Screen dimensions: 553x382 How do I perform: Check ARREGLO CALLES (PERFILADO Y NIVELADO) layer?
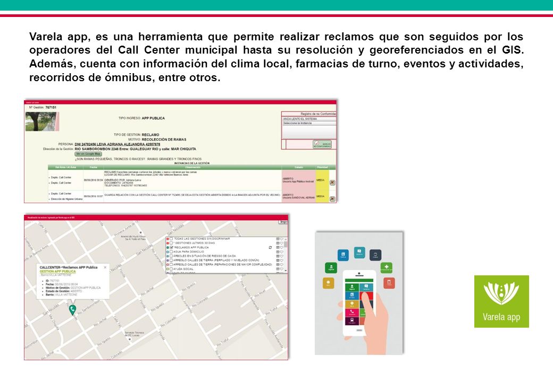[171, 261]
